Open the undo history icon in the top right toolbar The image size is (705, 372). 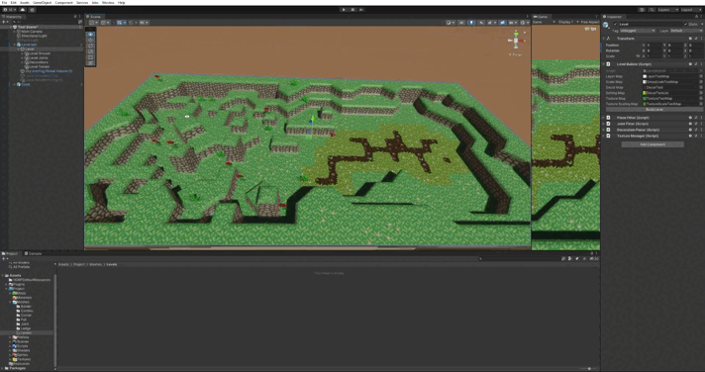tap(642, 10)
